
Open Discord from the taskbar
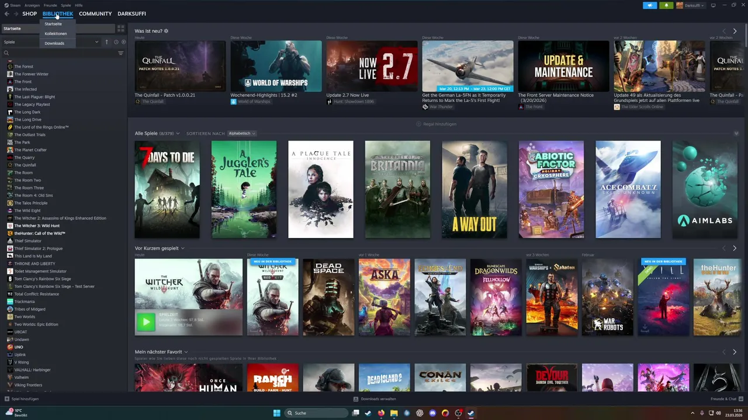[x=432, y=413]
